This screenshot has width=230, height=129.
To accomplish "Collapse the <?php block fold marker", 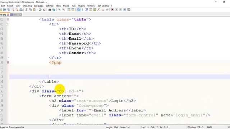I will coord(8,62).
